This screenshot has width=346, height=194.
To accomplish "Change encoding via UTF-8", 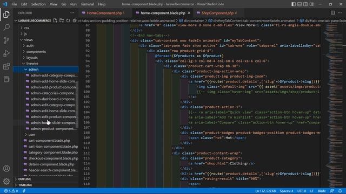I will (x=302, y=191).
